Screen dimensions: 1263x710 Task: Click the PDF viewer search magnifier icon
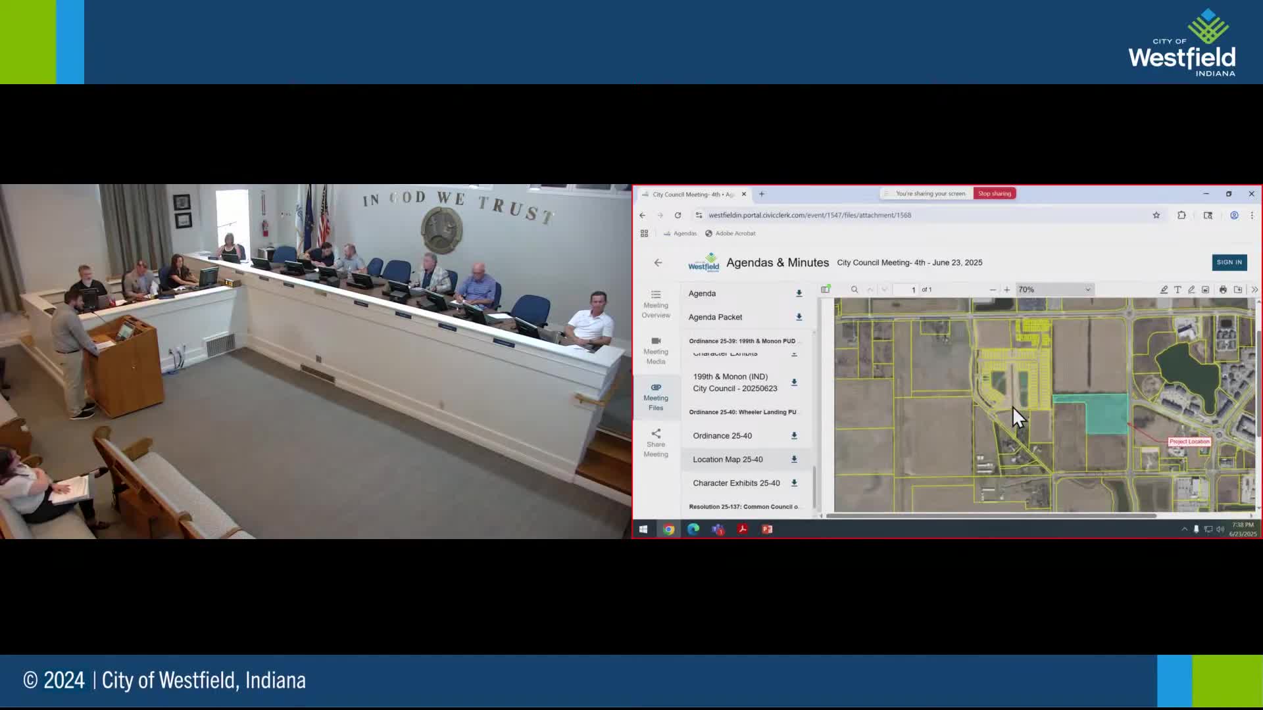[x=854, y=289]
